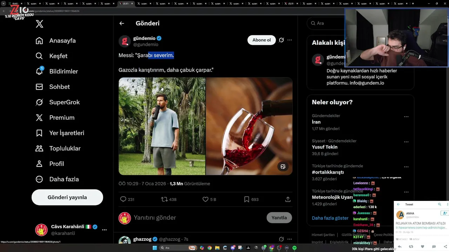
Task: Click the Topluluklar people icon
Action: [x=39, y=148]
